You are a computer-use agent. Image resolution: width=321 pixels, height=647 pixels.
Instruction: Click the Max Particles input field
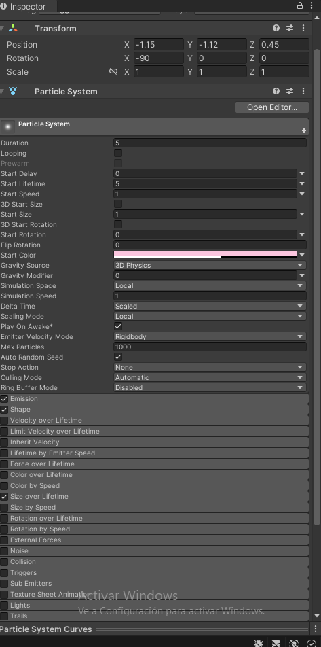click(210, 347)
